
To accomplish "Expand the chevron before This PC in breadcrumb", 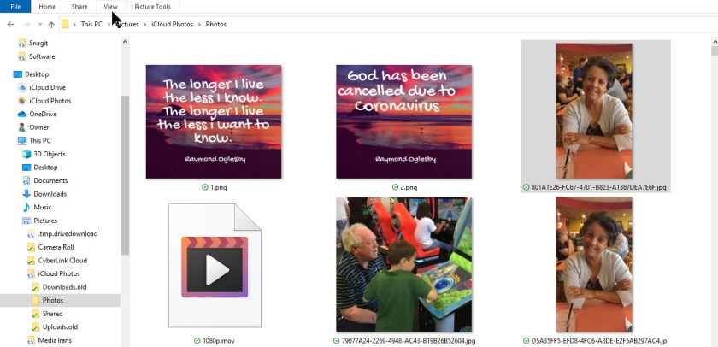I will coord(75,24).
